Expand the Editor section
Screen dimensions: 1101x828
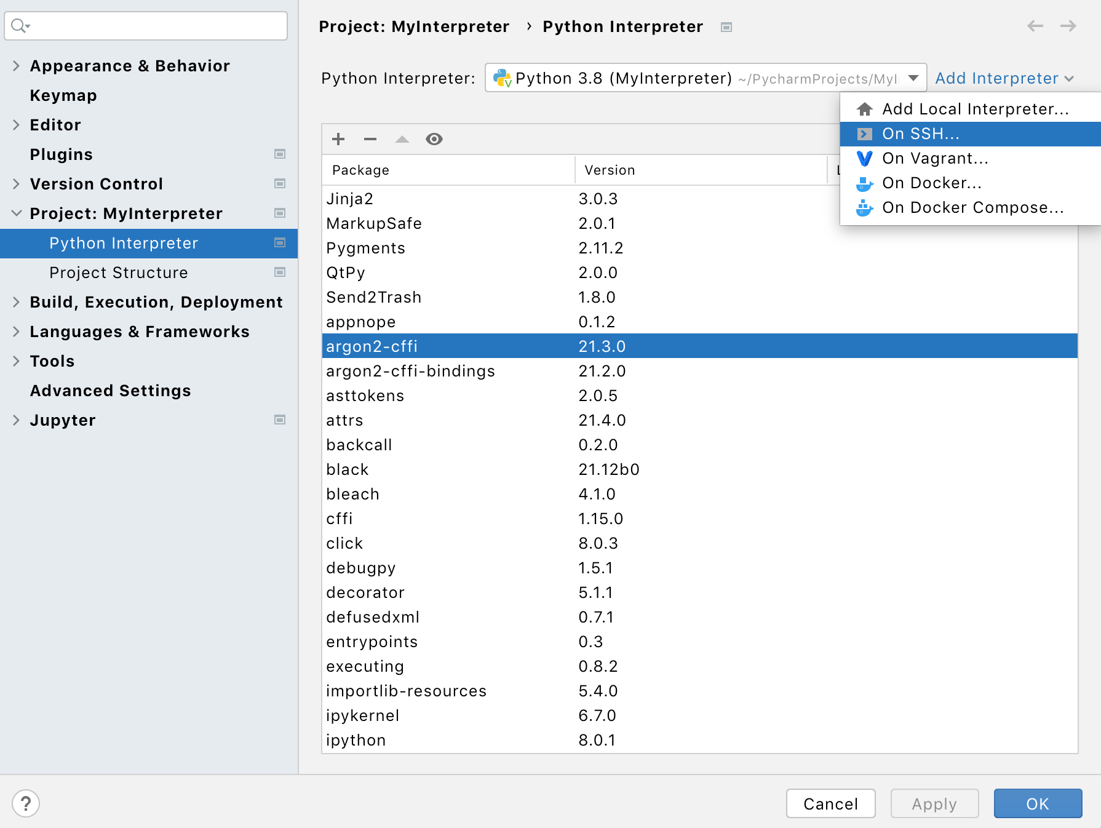click(x=16, y=124)
